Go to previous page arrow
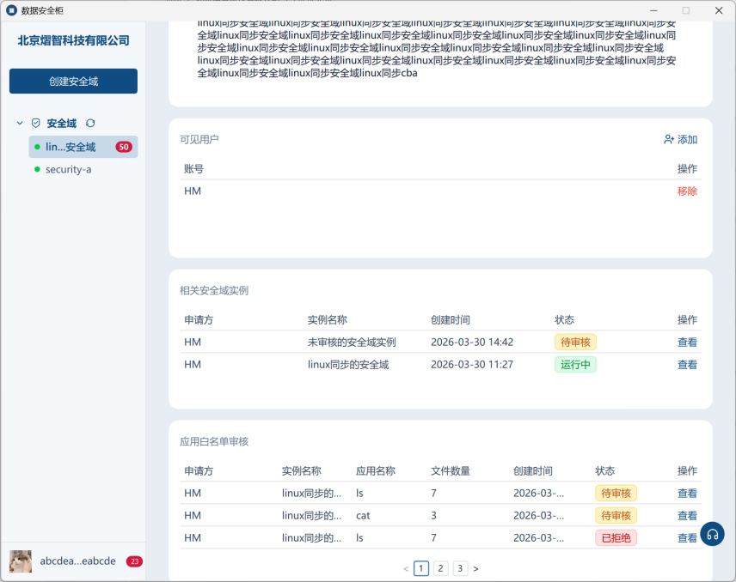This screenshot has width=736, height=582. pyautogui.click(x=406, y=569)
